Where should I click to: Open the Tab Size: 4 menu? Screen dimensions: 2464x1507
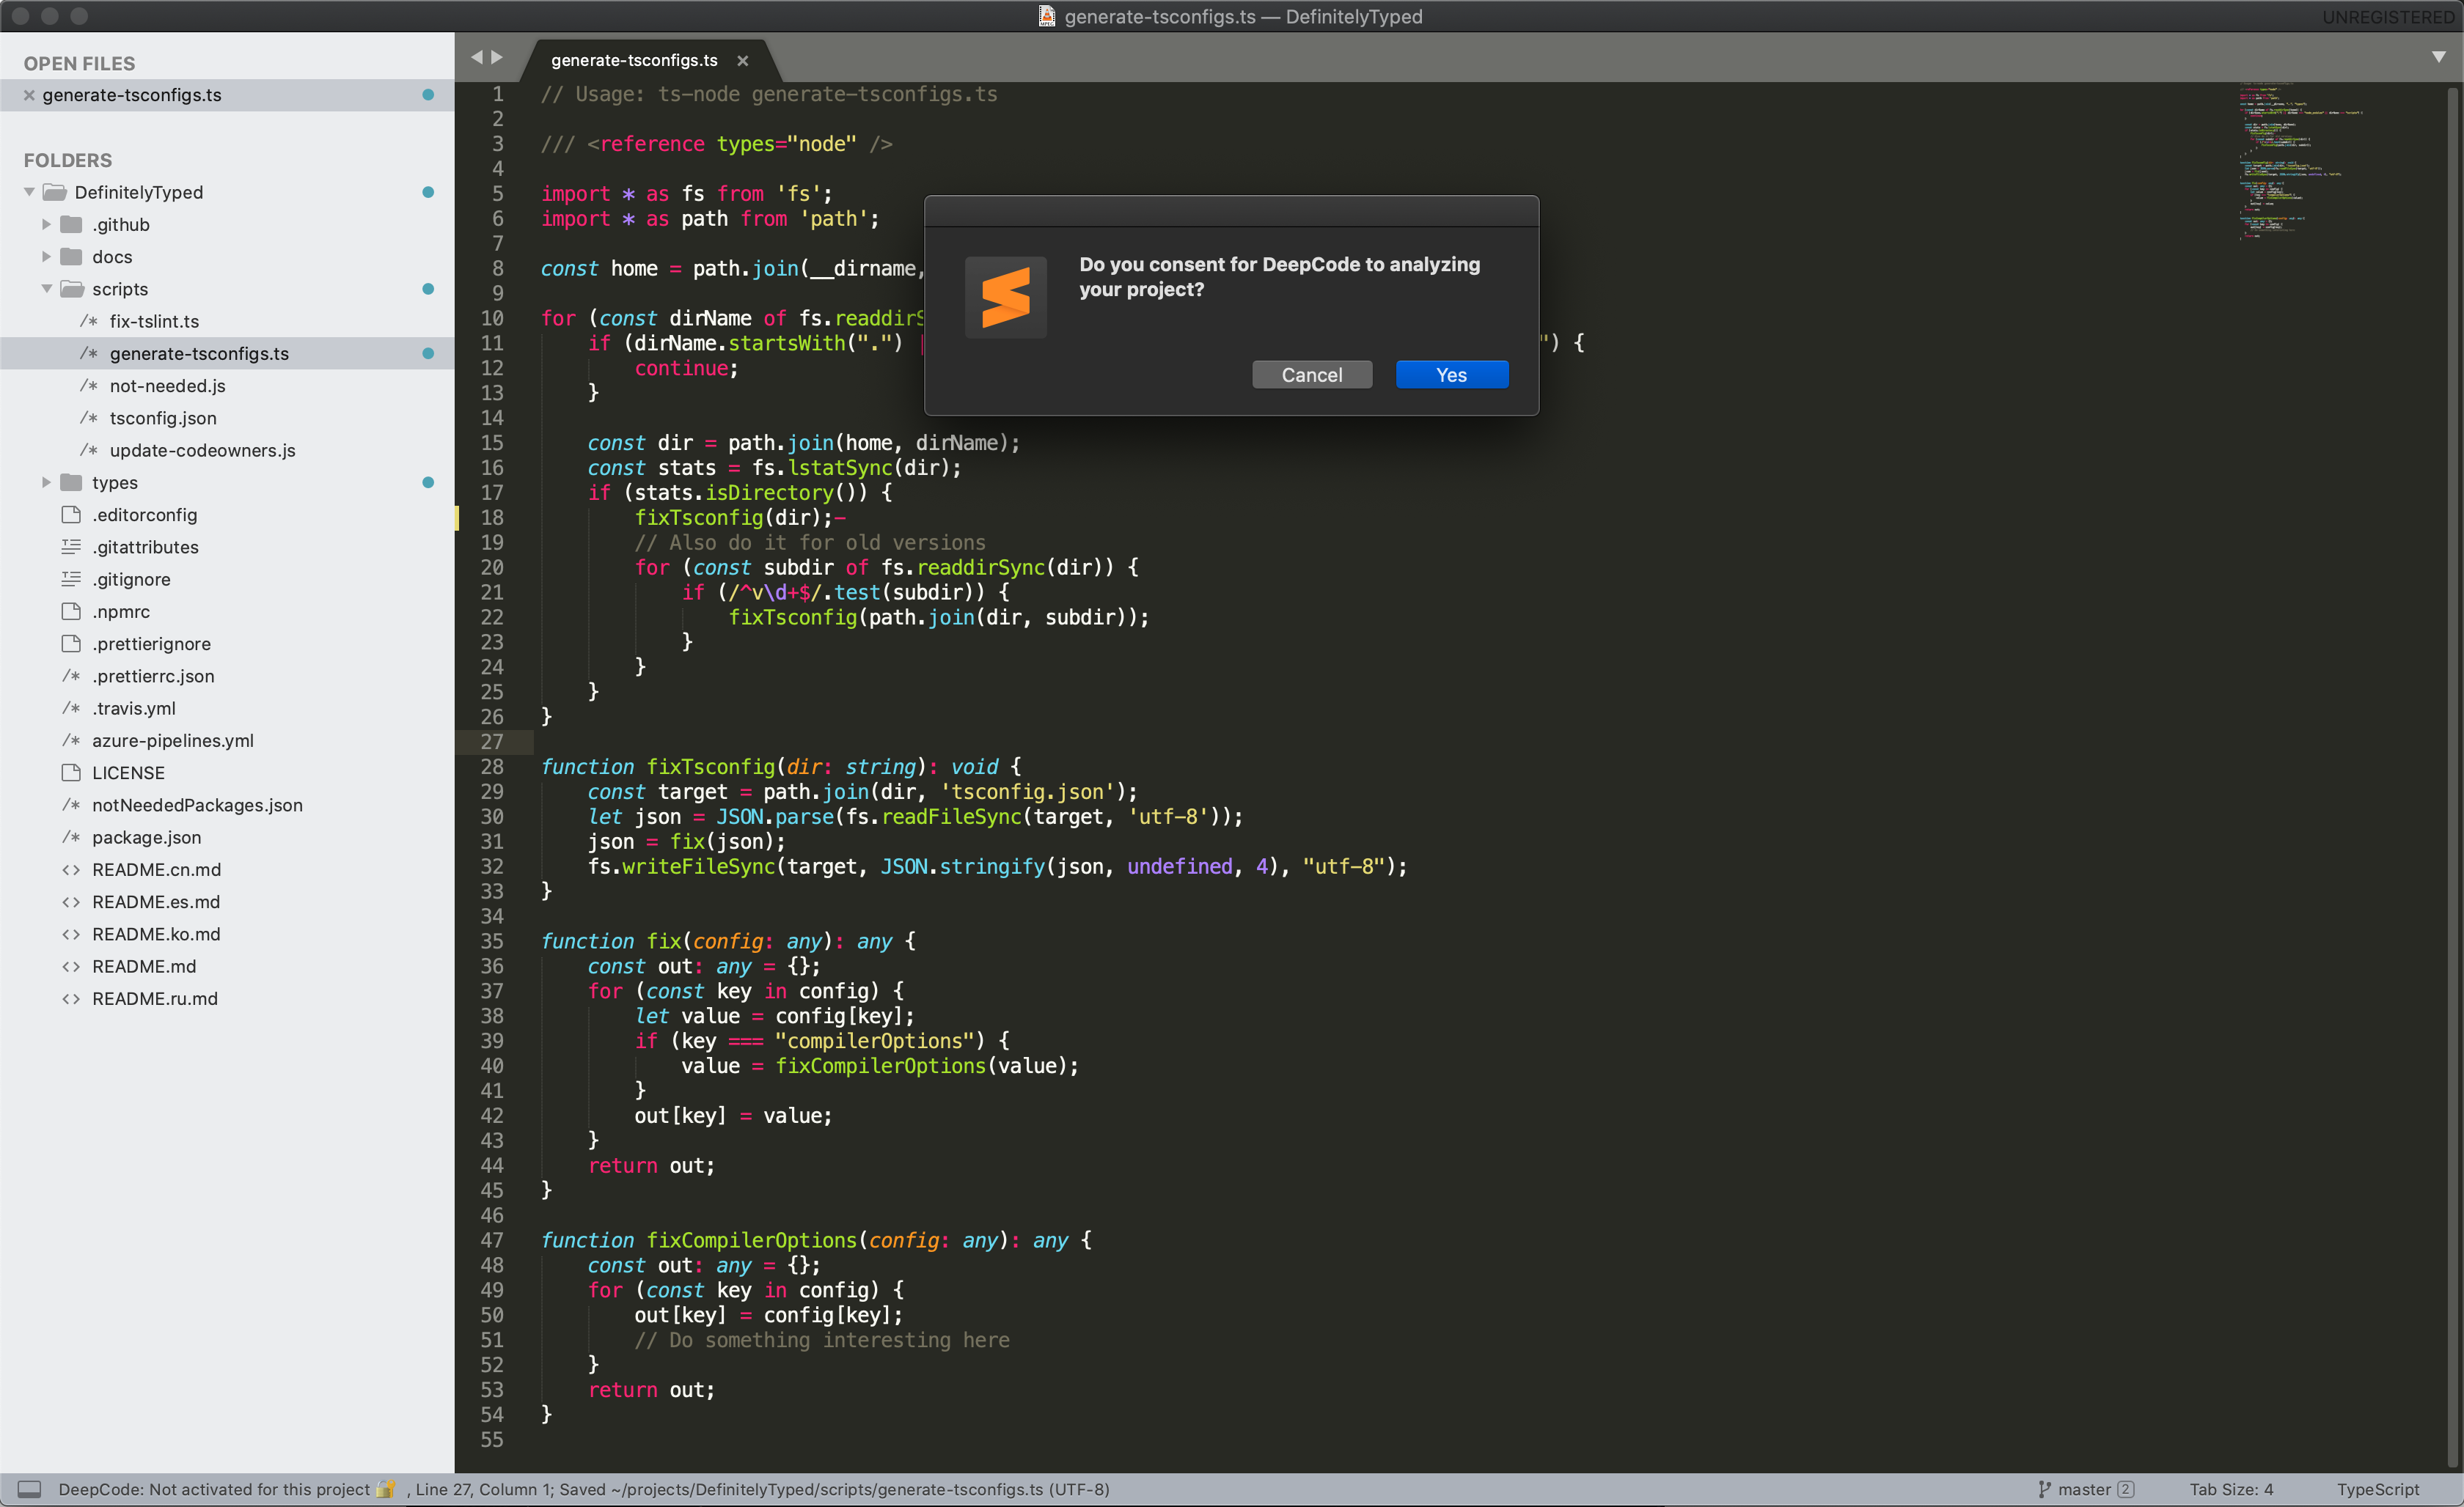tap(2231, 1490)
